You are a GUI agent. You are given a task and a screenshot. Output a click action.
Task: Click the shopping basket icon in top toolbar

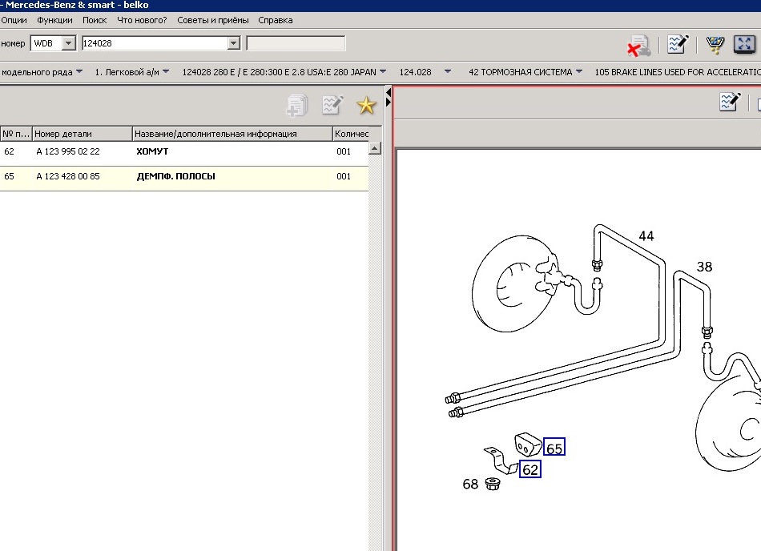pos(715,44)
